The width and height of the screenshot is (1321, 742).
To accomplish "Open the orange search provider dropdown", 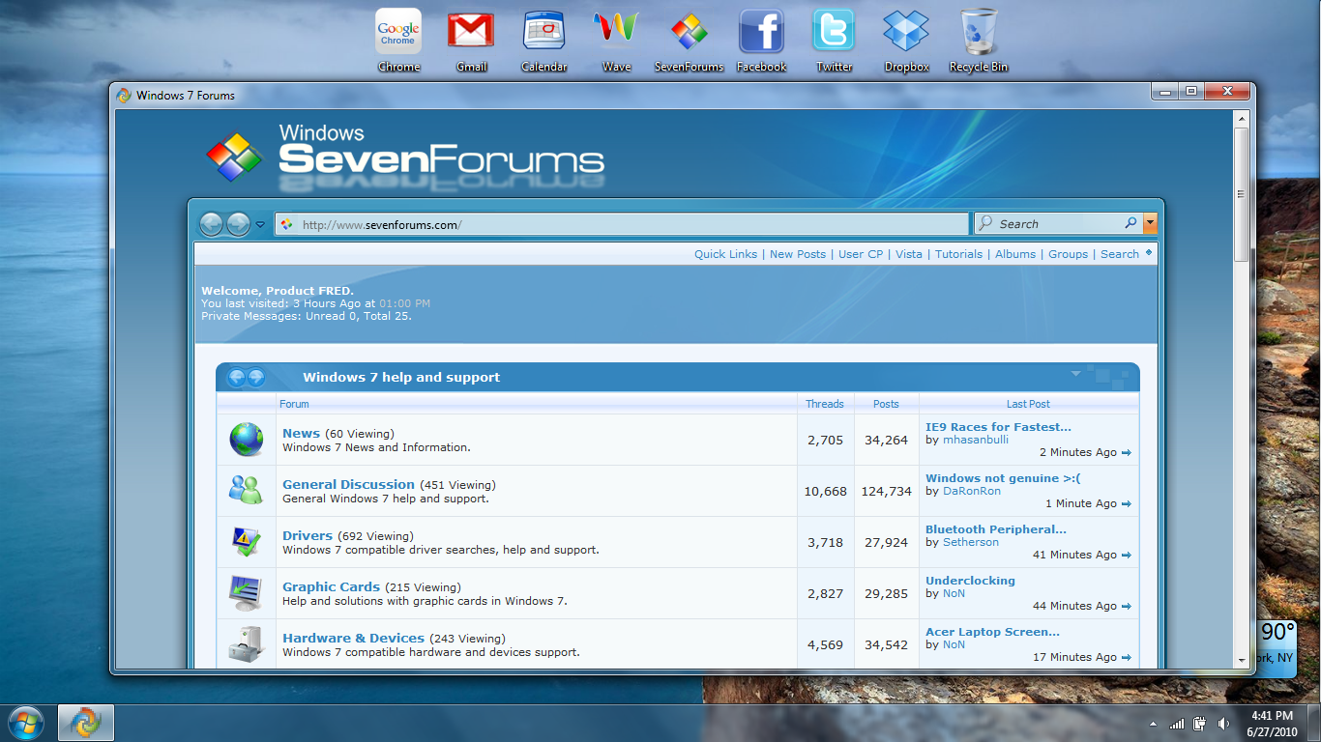I will 1150,223.
